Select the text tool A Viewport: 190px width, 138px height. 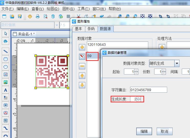(x=5, y=90)
